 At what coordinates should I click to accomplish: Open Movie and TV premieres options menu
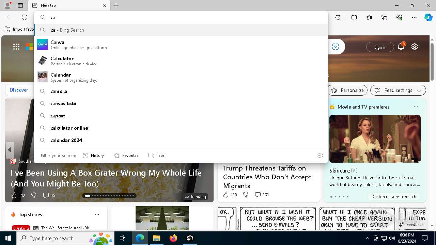pos(416,107)
